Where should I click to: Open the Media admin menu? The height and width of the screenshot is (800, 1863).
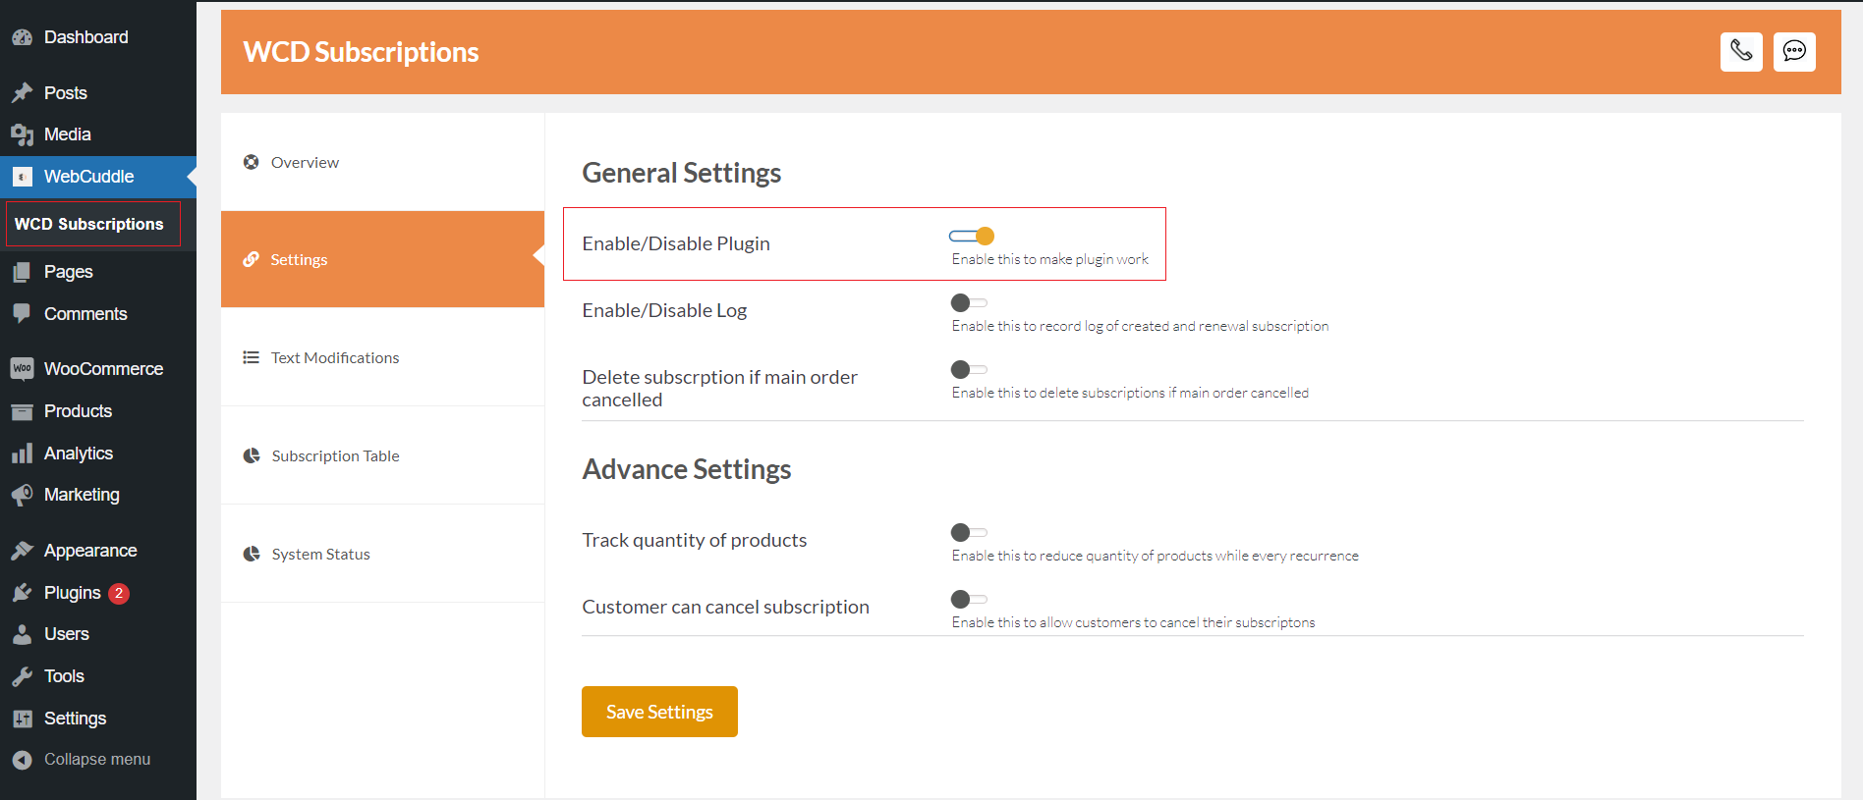pyautogui.click(x=98, y=134)
